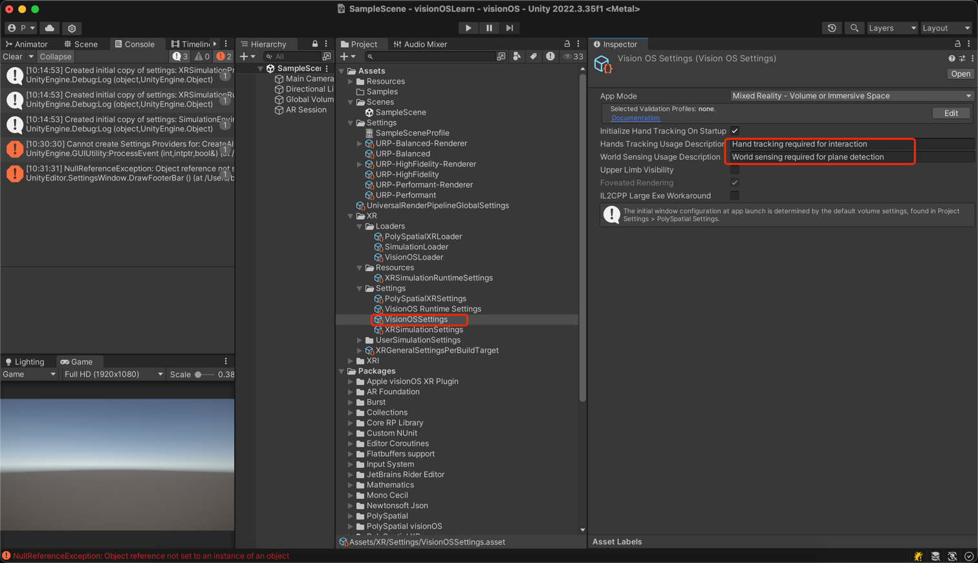The height and width of the screenshot is (563, 978).
Task: Open Unity cloud services icon
Action: pos(50,28)
